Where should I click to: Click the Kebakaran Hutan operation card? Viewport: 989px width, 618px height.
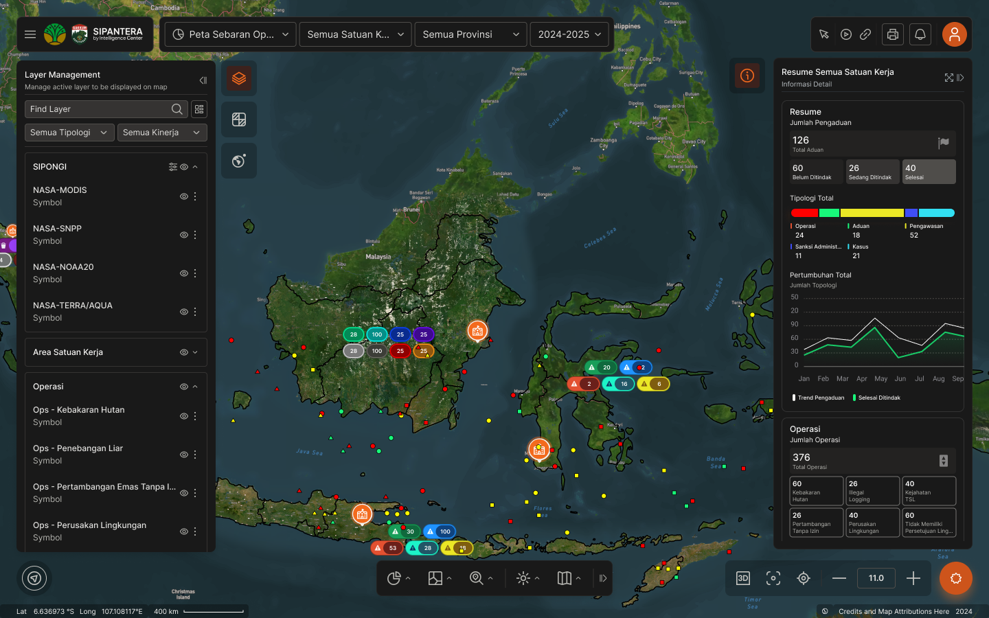pos(816,491)
